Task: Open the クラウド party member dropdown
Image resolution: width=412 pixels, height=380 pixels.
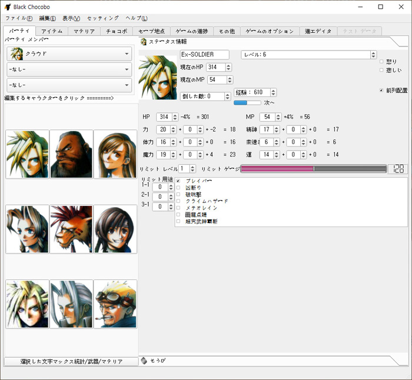Action: (x=69, y=54)
